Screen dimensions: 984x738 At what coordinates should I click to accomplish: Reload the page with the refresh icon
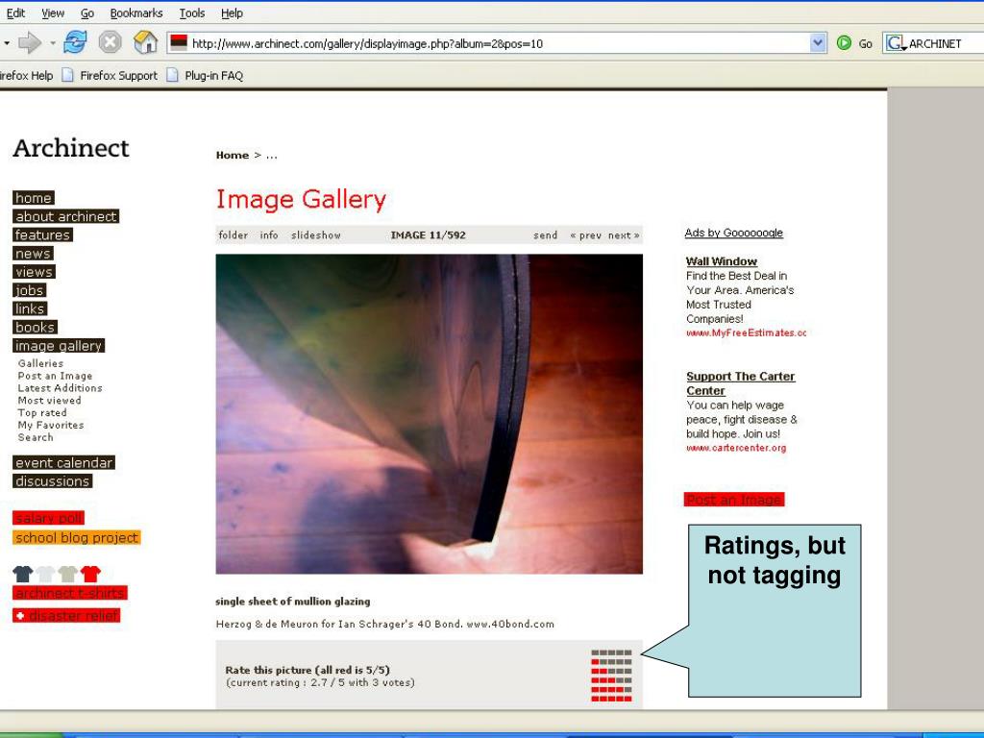pyautogui.click(x=75, y=42)
